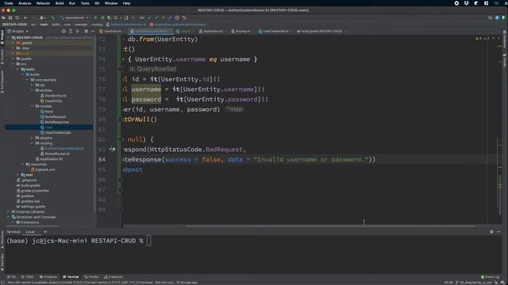Open terminal panel settings gear

491,232
